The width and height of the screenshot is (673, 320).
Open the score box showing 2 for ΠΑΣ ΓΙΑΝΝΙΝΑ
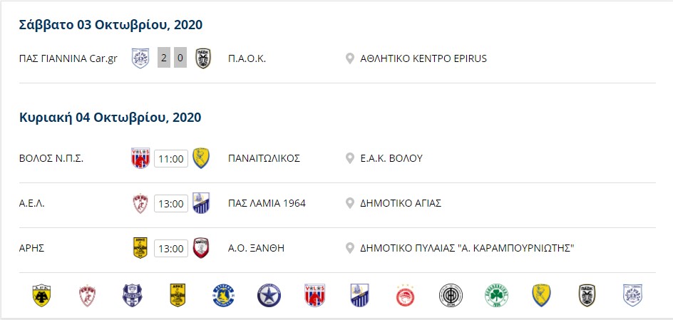(x=164, y=58)
